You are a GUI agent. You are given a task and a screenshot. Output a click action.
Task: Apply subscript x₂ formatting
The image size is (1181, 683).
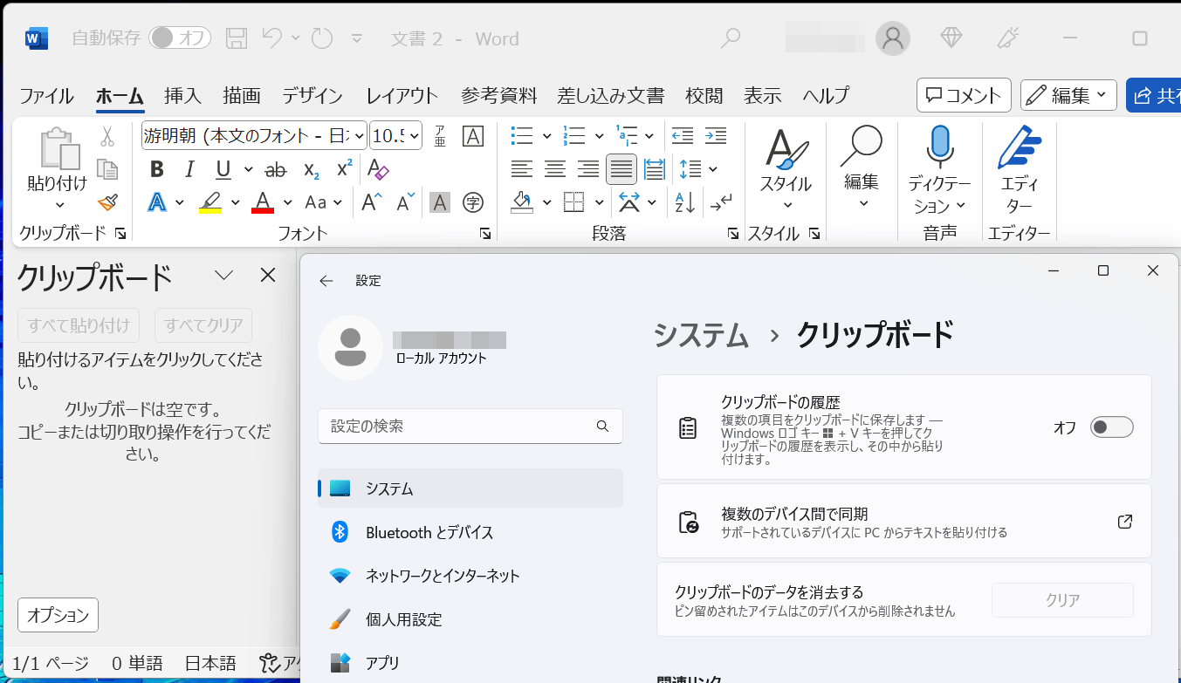312,169
